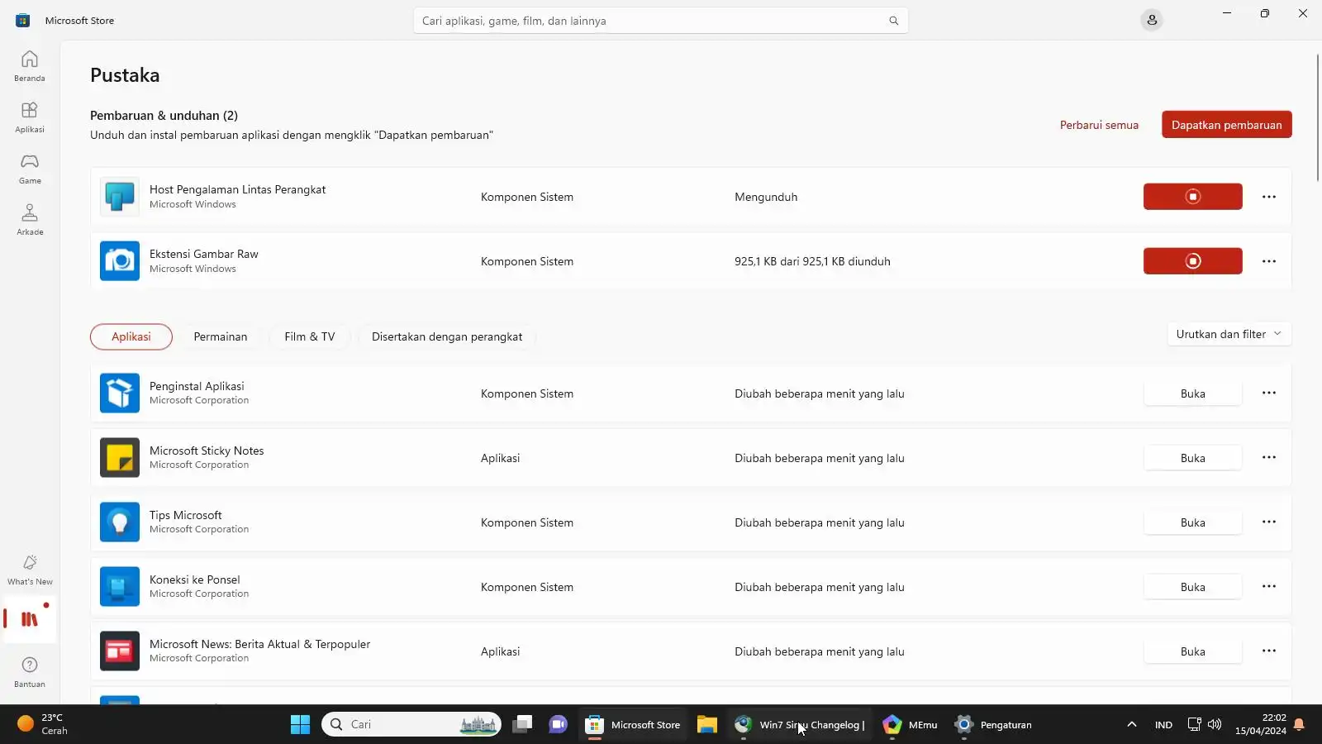Click '925,1 KB dari 925,1 KB diunduh' status
This screenshot has height=744, width=1322.
812,262
